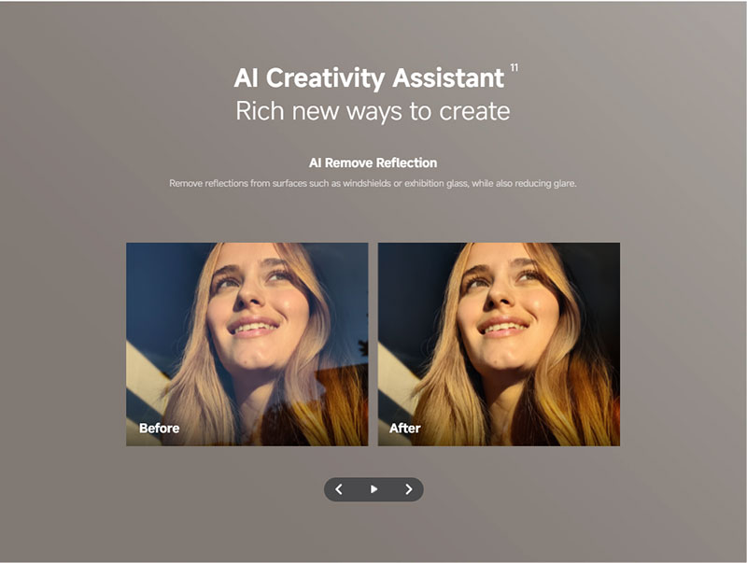Click the woman's smile in the Before photo
Viewport: 747px width, 563px height.
pyautogui.click(x=253, y=328)
